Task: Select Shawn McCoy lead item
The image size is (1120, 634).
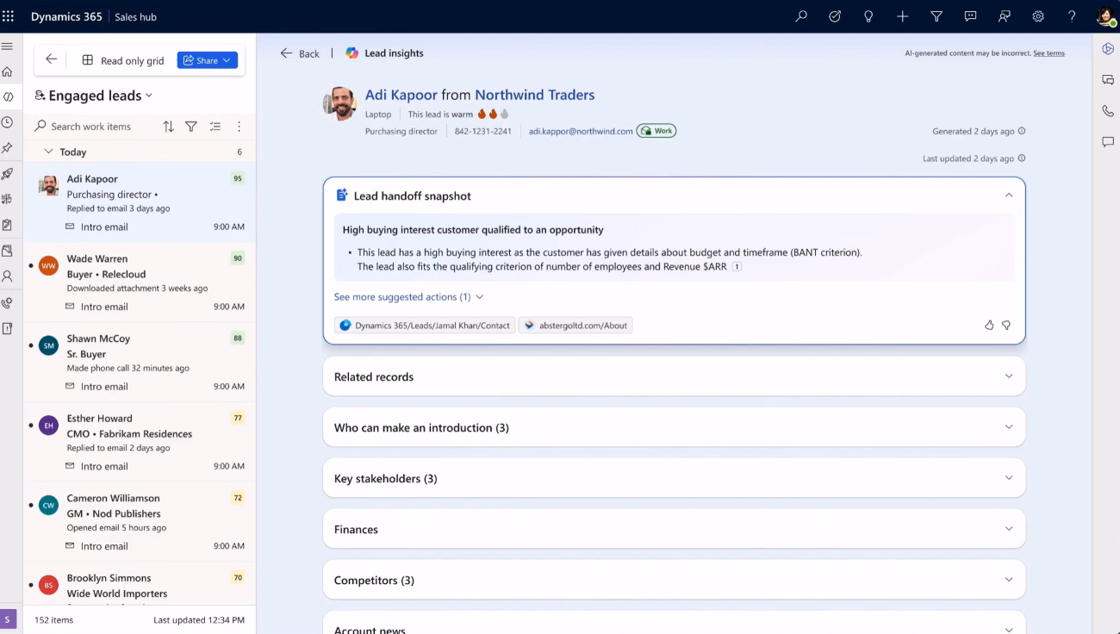Action: [x=140, y=362]
